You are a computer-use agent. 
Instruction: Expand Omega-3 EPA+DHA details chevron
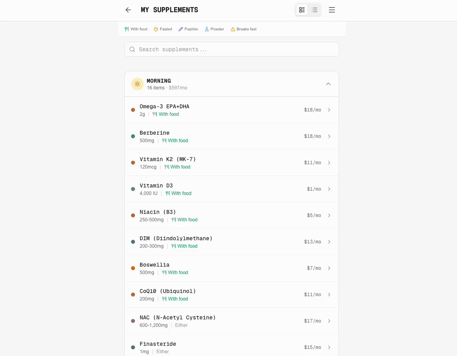click(329, 110)
